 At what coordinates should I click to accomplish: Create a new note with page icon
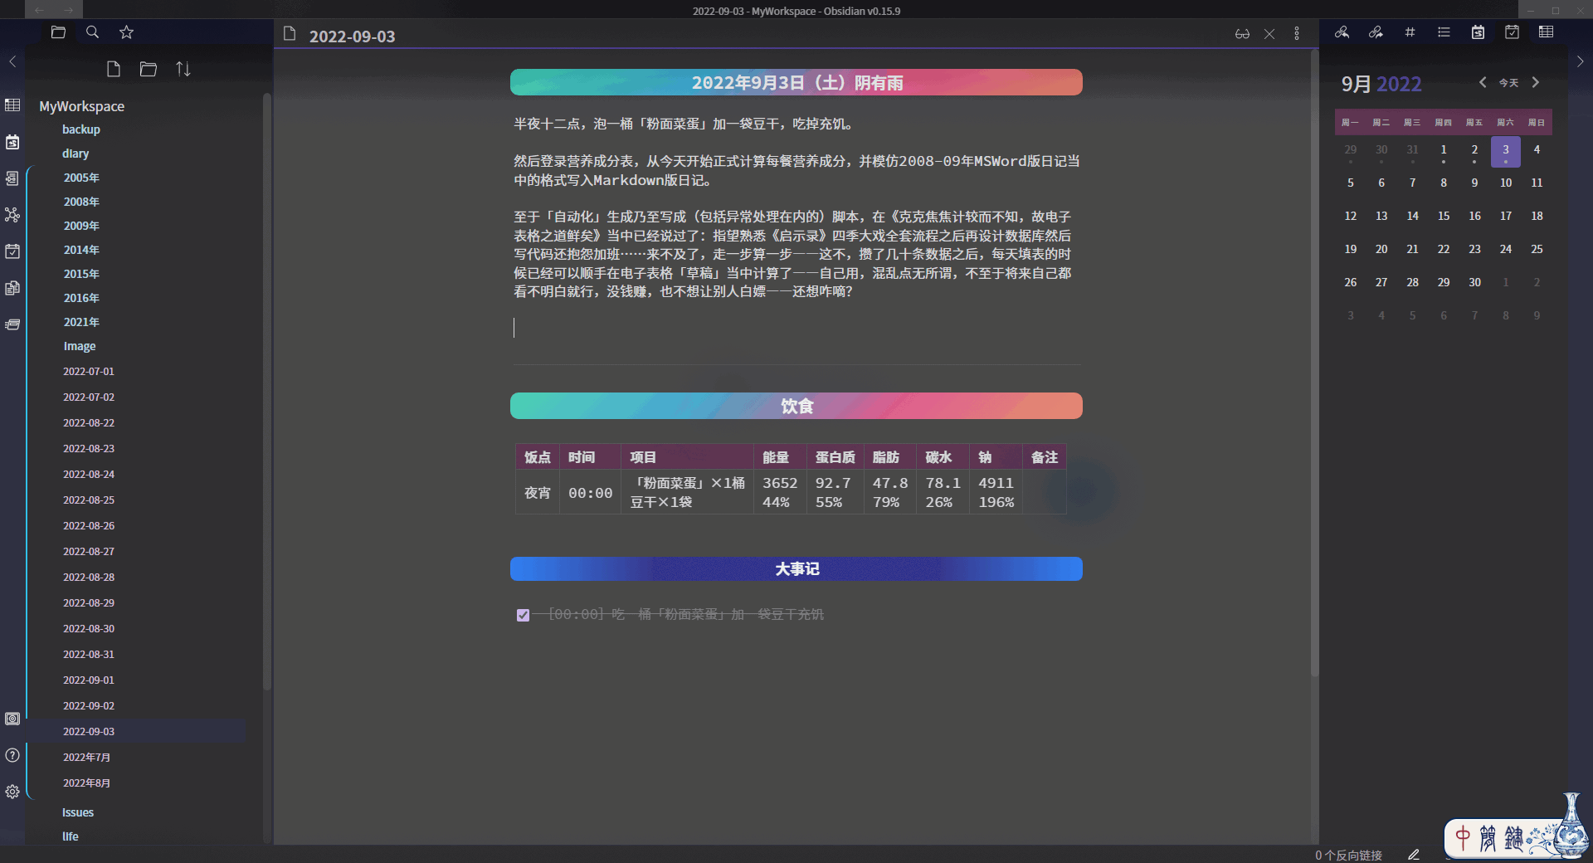coord(114,69)
